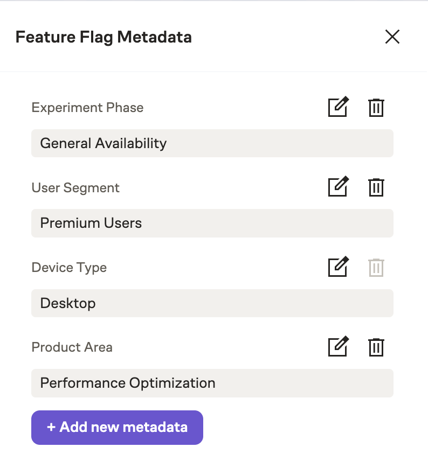
Task: Click the Add new metadata button
Action: [116, 427]
